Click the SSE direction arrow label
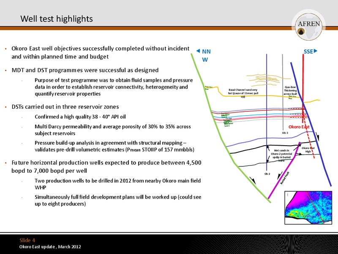338x254 pixels. (311, 51)
